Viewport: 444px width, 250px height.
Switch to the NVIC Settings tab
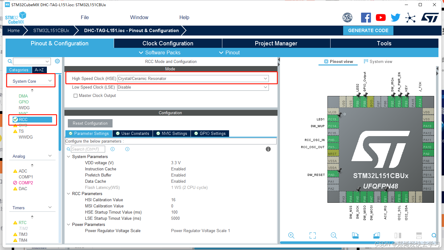(172, 134)
